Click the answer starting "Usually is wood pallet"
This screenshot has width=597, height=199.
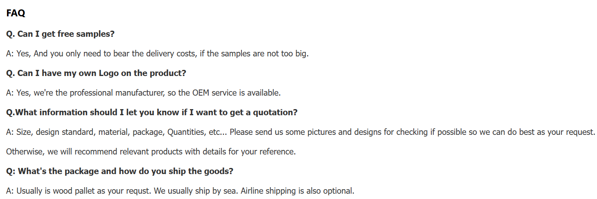point(180,191)
